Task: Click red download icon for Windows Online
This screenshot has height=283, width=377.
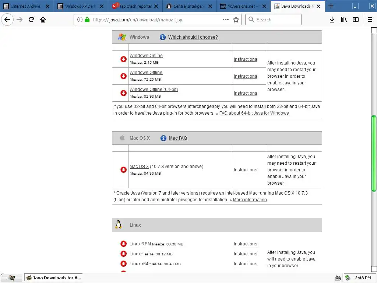Action: click(124, 59)
